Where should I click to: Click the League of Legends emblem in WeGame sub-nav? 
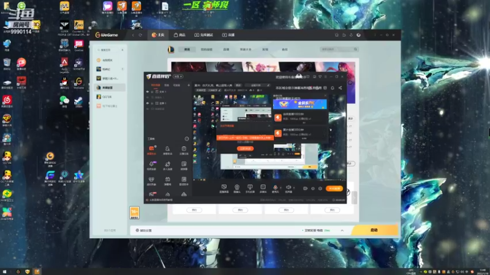pos(171,50)
